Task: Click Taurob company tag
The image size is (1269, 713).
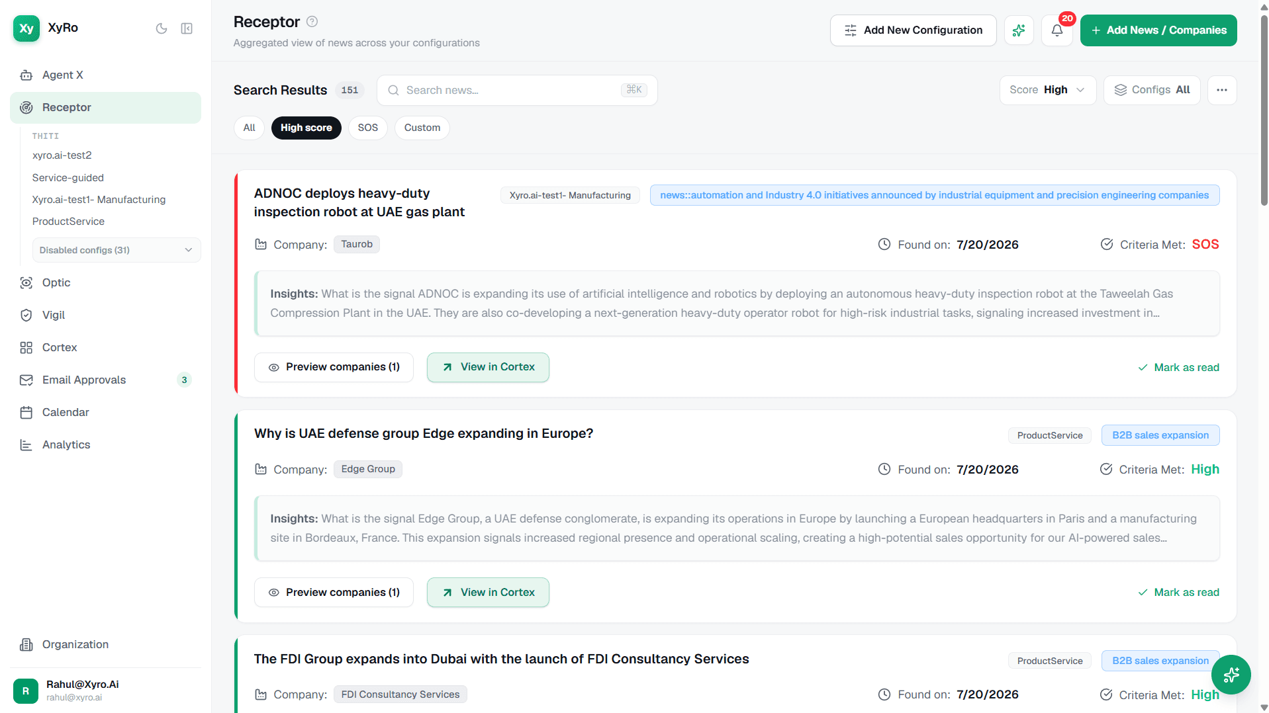Action: [357, 244]
